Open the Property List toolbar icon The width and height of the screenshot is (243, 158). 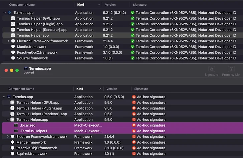pyautogui.click(x=231, y=69)
